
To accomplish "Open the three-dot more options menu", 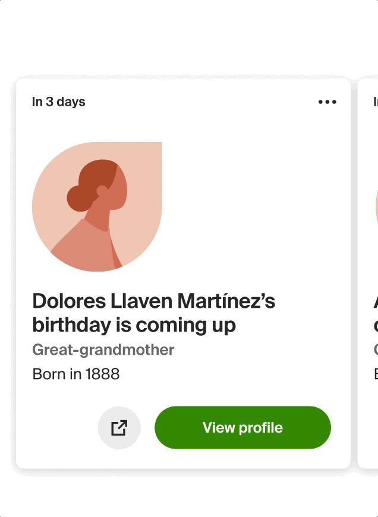I will 327,102.
